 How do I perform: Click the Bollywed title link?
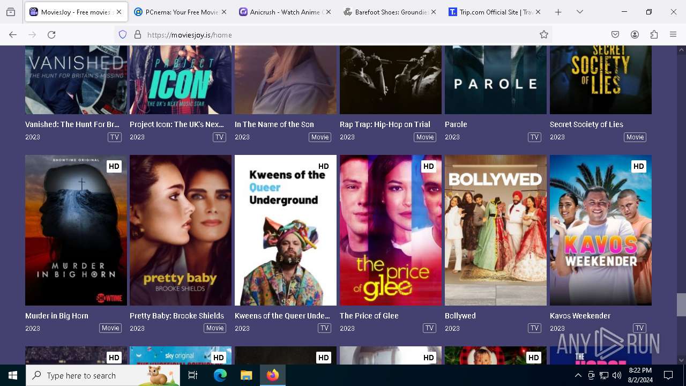[460, 316]
